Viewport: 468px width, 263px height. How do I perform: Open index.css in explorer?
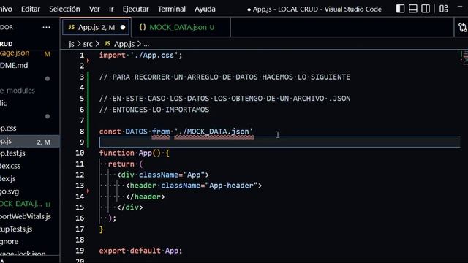pyautogui.click(x=10, y=166)
